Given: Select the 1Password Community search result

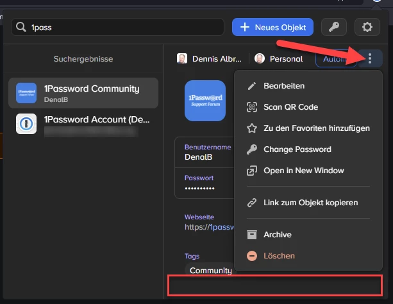Looking at the screenshot, I should 83,93.
